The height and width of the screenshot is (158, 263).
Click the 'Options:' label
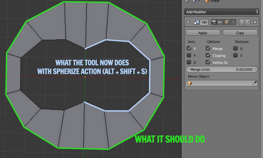[x=214, y=42]
